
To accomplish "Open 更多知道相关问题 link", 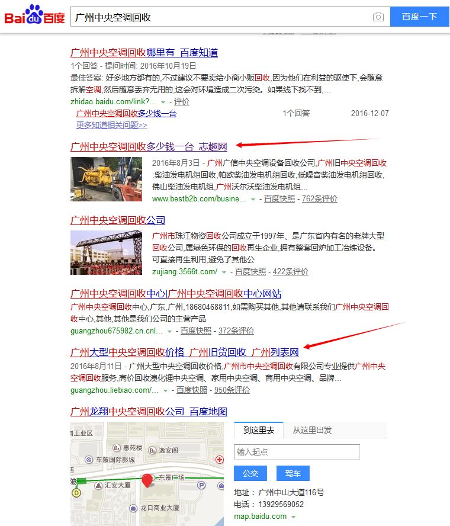I will click(x=112, y=125).
